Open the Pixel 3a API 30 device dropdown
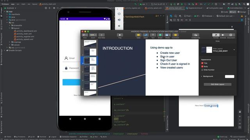 click(x=159, y=4)
